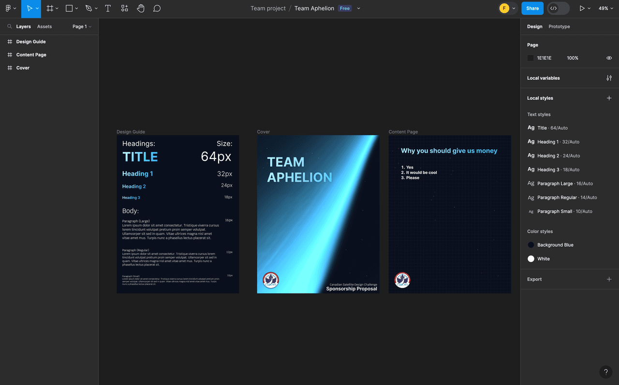Open Local variables settings icon
Viewport: 619px width, 385px height.
click(609, 78)
